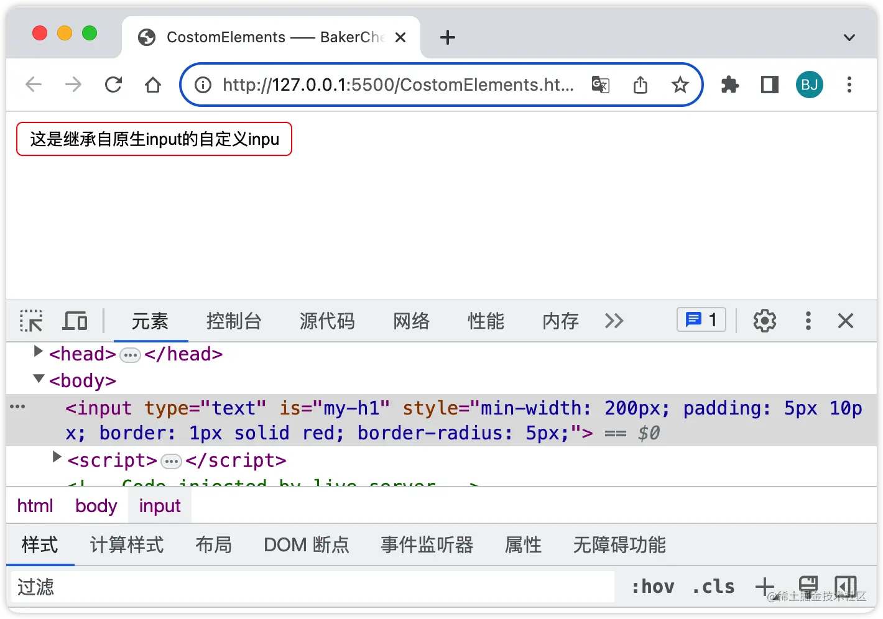Switch to the 样式 pane tab
883x619 pixels.
click(40, 545)
